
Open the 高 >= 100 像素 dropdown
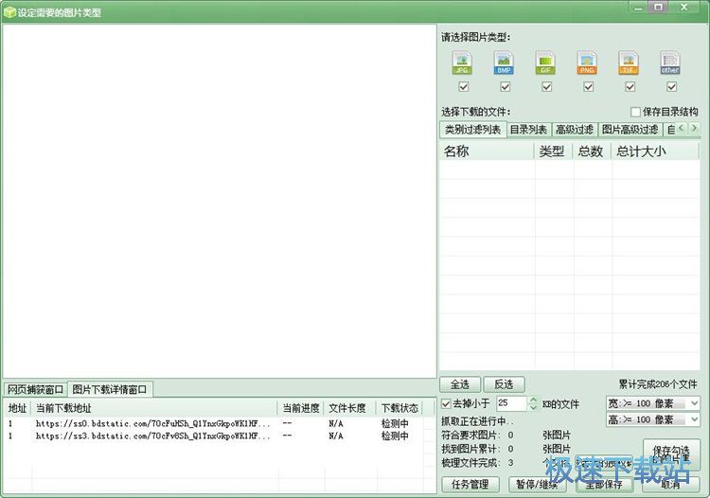pyautogui.click(x=652, y=419)
